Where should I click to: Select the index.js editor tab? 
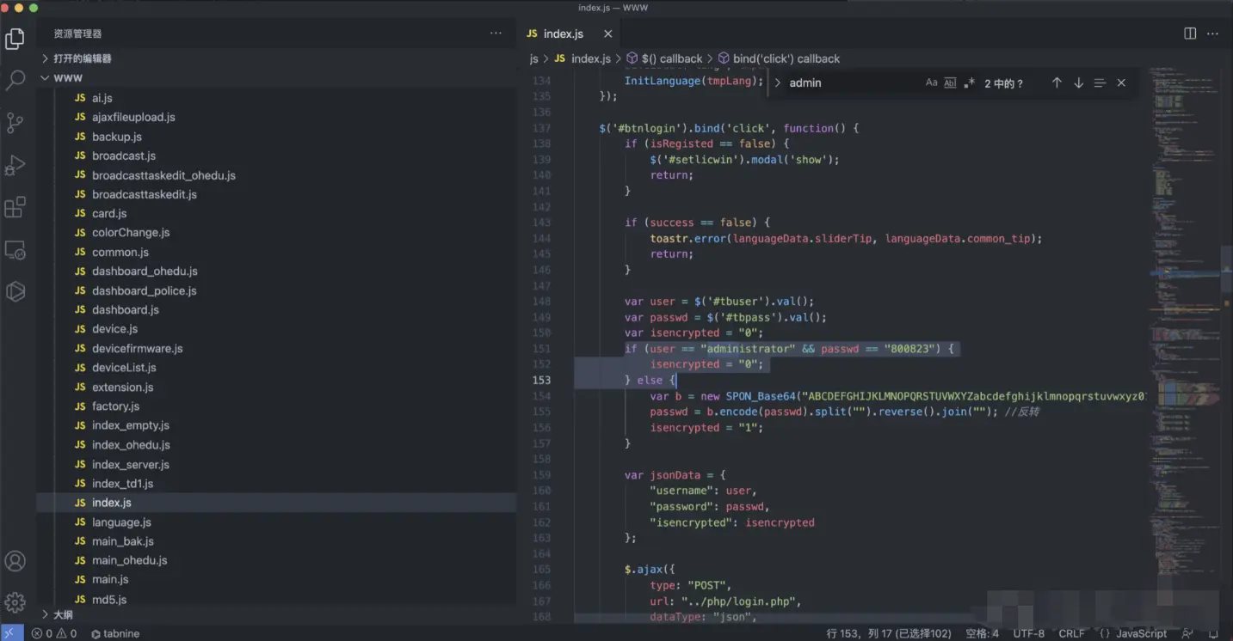click(569, 34)
